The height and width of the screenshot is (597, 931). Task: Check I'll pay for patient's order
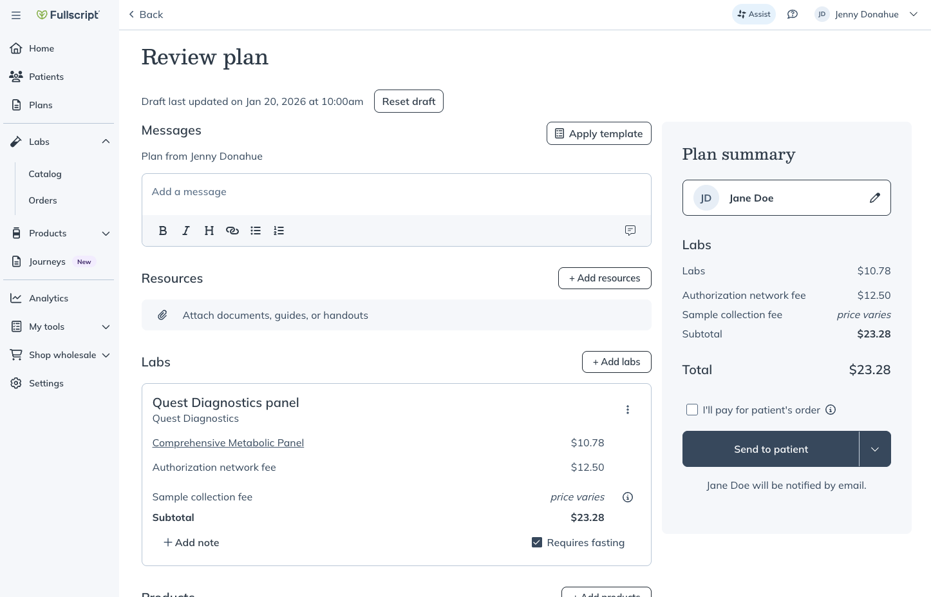coord(692,410)
